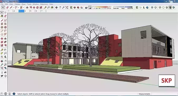Open the Tools menu

click(x=29, y=4)
